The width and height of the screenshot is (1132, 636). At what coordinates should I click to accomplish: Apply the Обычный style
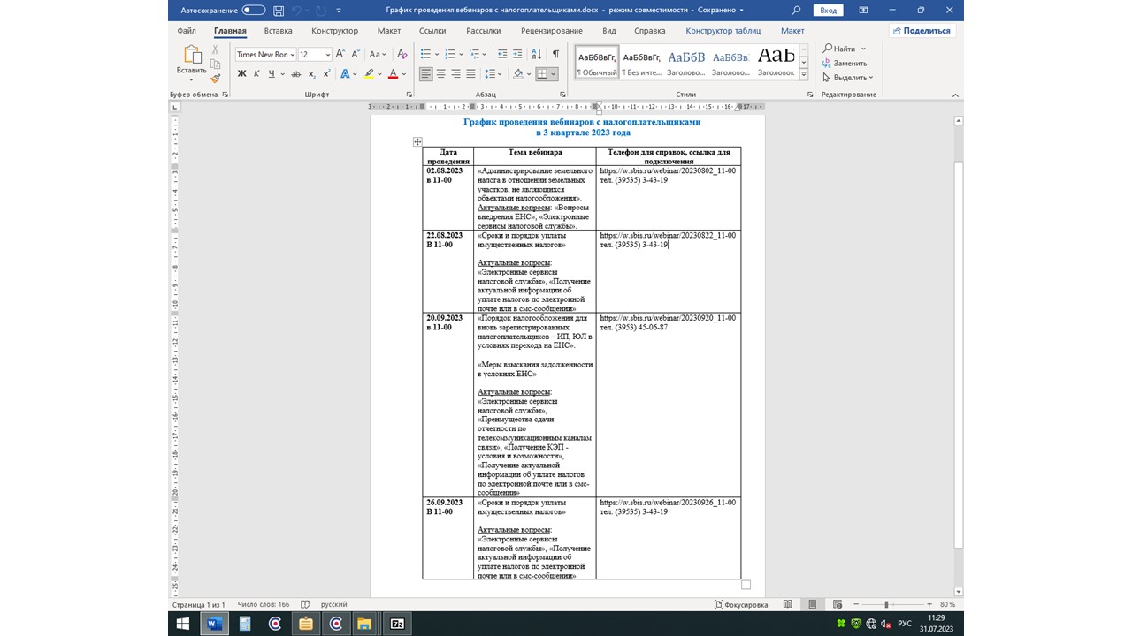597,61
